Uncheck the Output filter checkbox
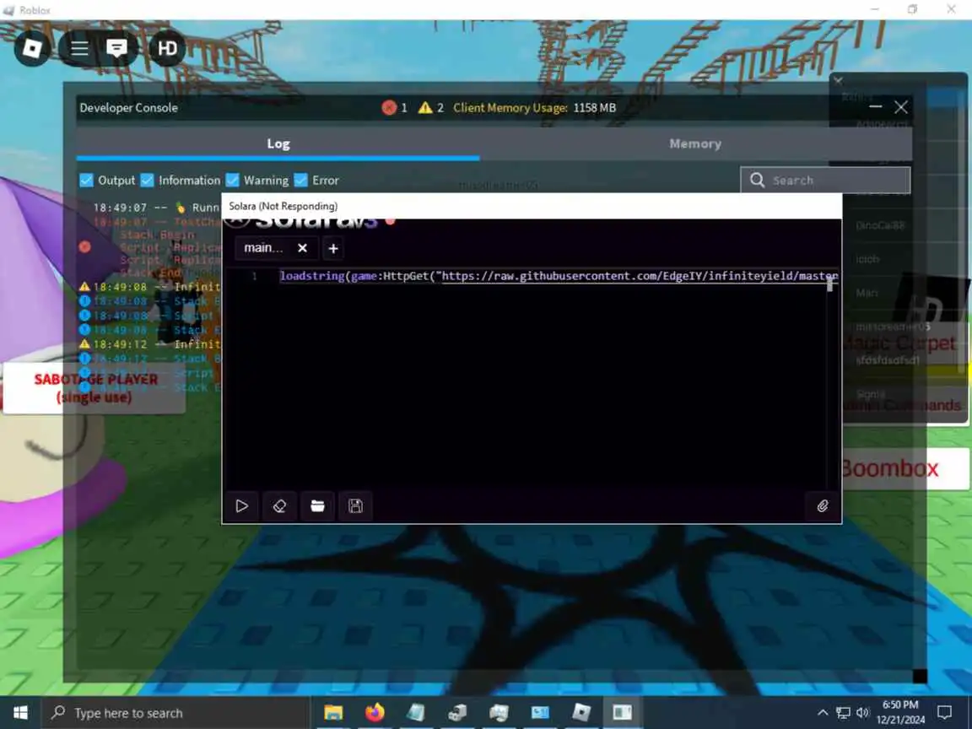 pyautogui.click(x=86, y=181)
